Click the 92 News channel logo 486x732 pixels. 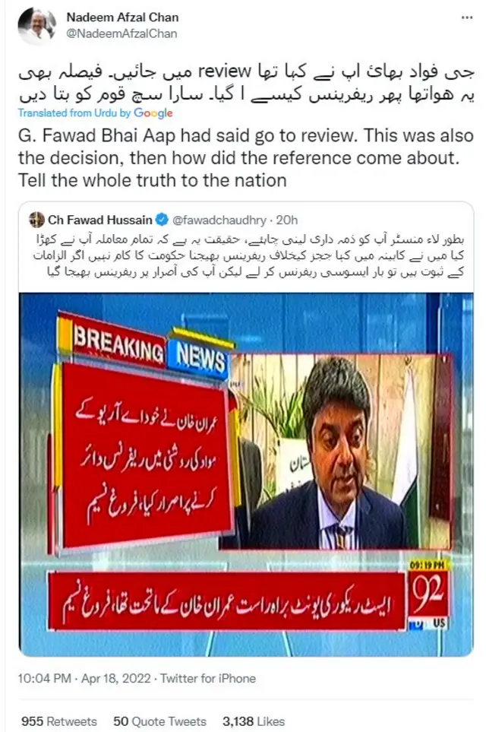428,594
